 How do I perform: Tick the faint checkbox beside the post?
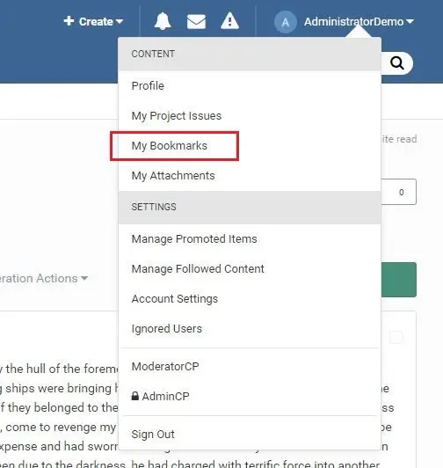(x=396, y=338)
